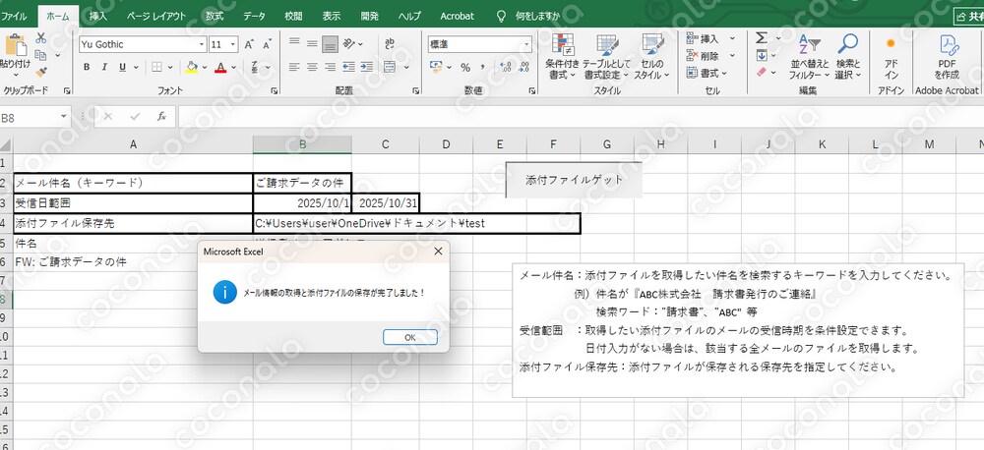Click Create PDF (PDFを作成) Acrobat icon

tap(947, 56)
